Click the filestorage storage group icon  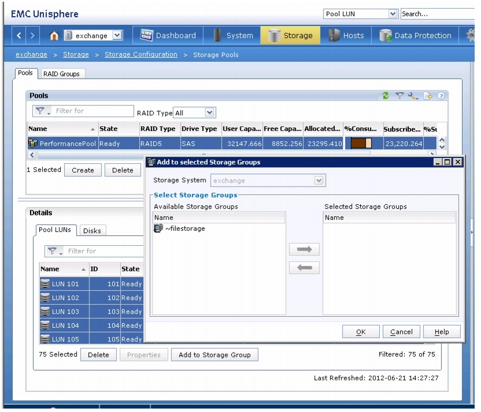tap(158, 229)
